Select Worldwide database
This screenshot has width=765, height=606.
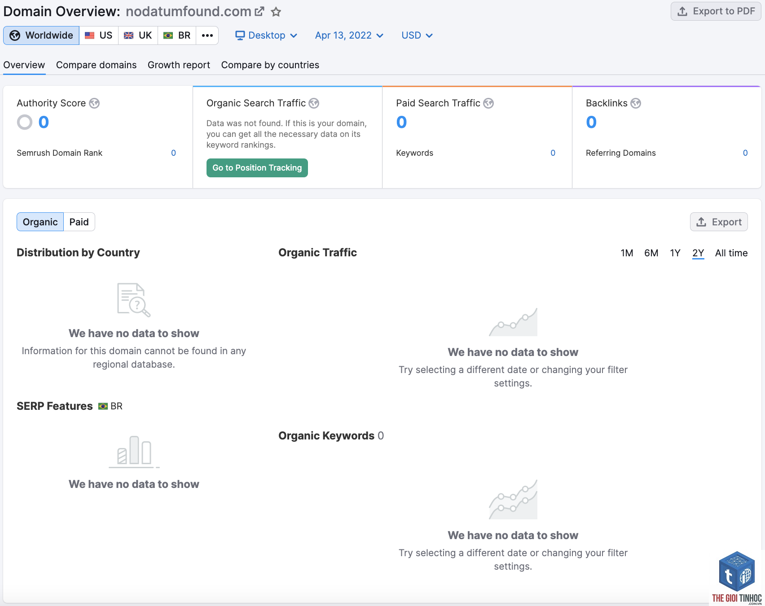(x=41, y=35)
